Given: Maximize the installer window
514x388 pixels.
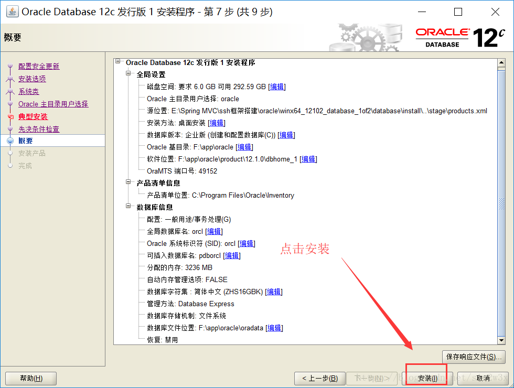Looking at the screenshot, I should pos(458,12).
